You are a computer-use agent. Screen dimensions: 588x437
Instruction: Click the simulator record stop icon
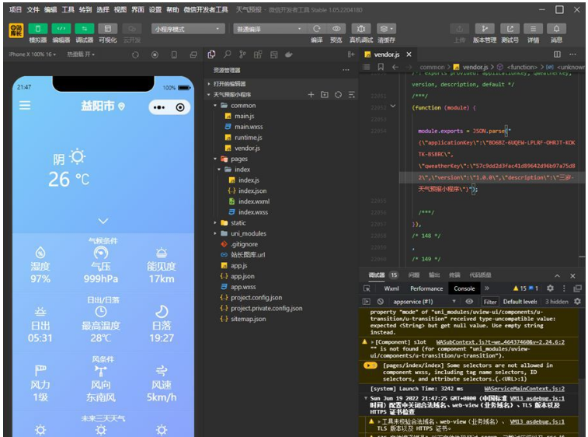[x=155, y=54]
